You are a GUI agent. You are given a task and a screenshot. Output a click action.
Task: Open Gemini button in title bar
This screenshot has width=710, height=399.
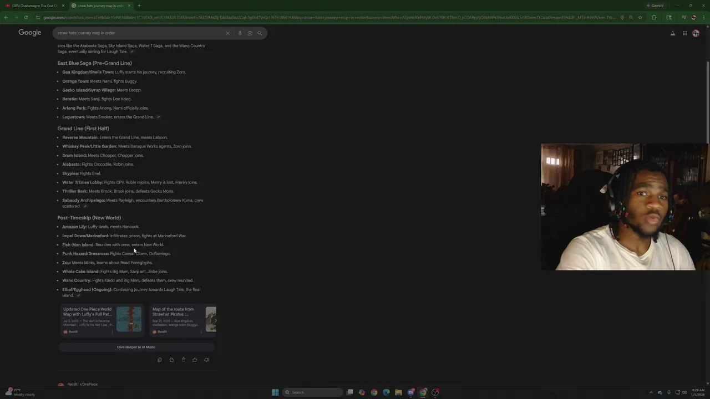[655, 6]
